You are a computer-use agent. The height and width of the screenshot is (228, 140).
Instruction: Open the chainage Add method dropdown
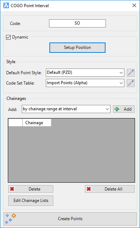(66, 109)
